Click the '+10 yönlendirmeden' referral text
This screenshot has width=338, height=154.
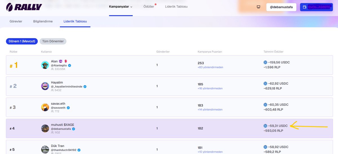click(210, 152)
